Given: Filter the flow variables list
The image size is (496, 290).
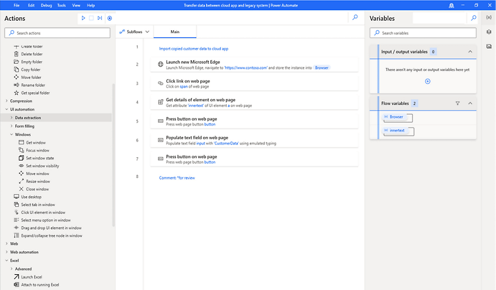Looking at the screenshot, I should [x=458, y=103].
